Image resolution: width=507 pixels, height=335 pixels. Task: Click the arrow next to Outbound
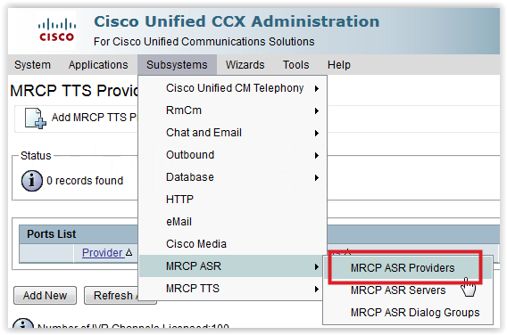point(317,155)
